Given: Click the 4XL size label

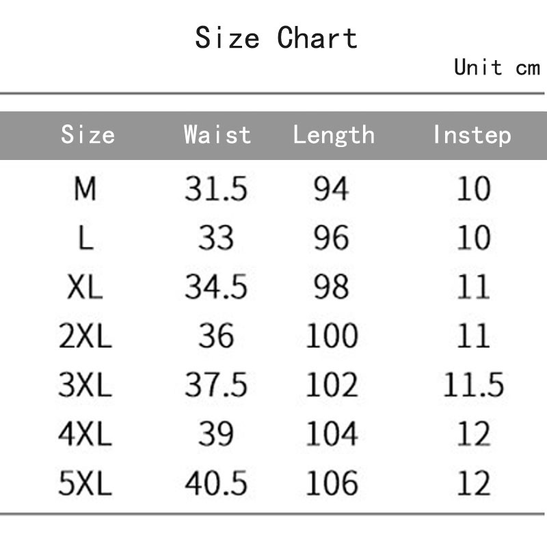Looking at the screenshot, I should point(85,435).
